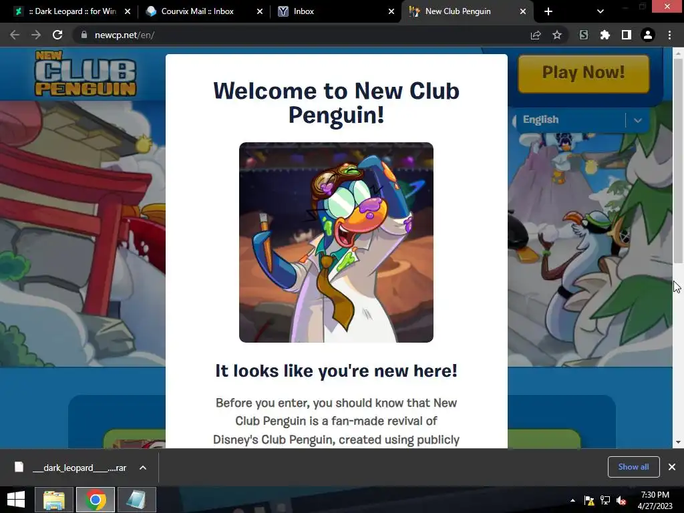Open the network tray icon
The image size is (684, 513).
[x=605, y=500]
